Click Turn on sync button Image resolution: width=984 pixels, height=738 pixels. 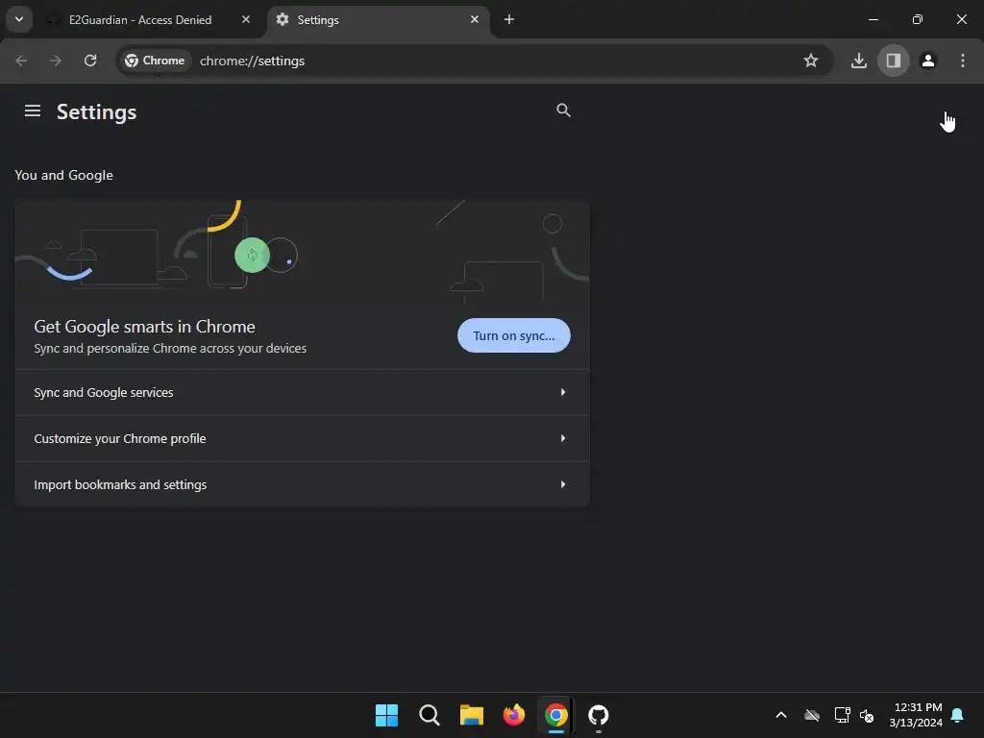513,335
